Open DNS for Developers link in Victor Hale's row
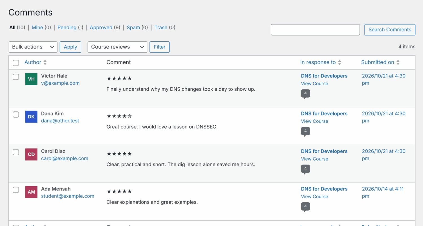The image size is (423, 226). click(324, 76)
